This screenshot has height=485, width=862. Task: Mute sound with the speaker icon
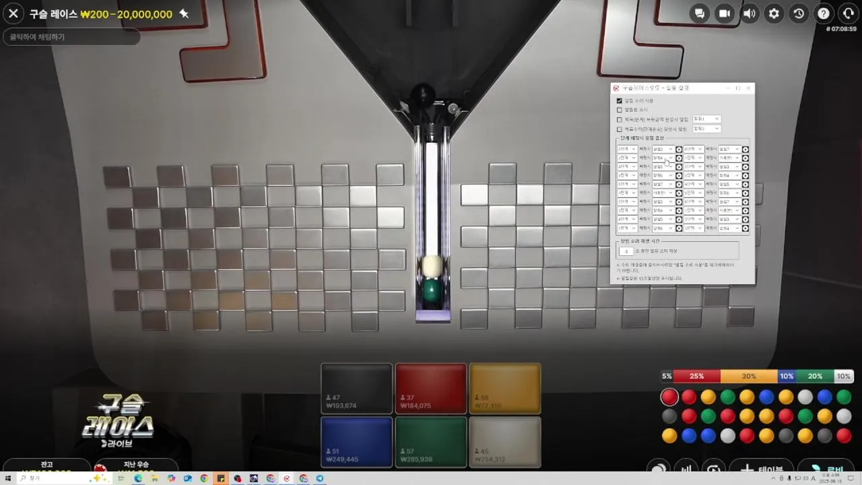pos(750,13)
